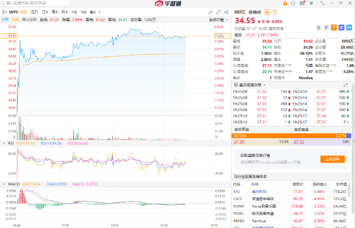Viewport: 355px width, 228px height.
Task: Toggle the 分时 line overlay
Action: pos(5,20)
